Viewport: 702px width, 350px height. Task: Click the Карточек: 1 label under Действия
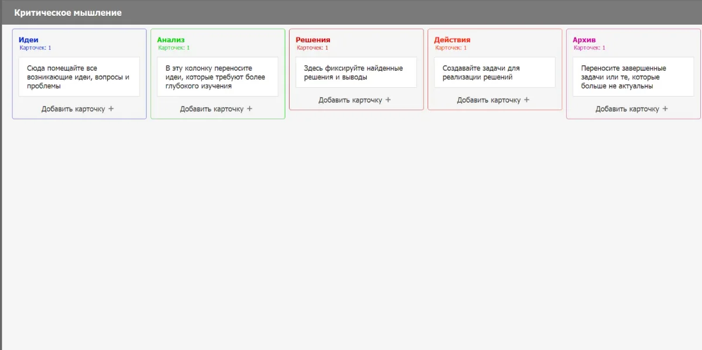(451, 48)
